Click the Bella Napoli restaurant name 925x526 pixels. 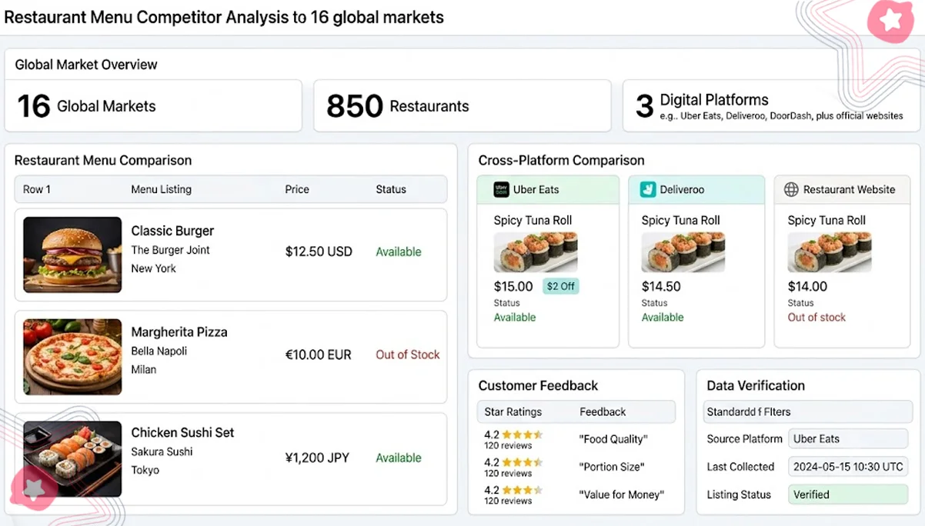click(159, 351)
